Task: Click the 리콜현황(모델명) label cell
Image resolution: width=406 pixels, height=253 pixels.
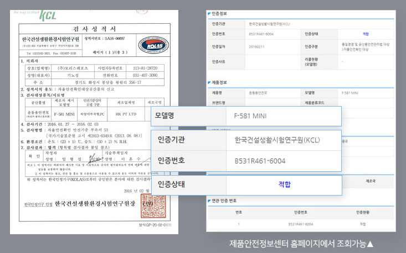Action: (x=319, y=62)
